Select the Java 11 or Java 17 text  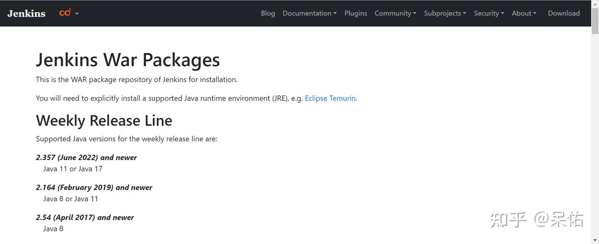click(72, 168)
